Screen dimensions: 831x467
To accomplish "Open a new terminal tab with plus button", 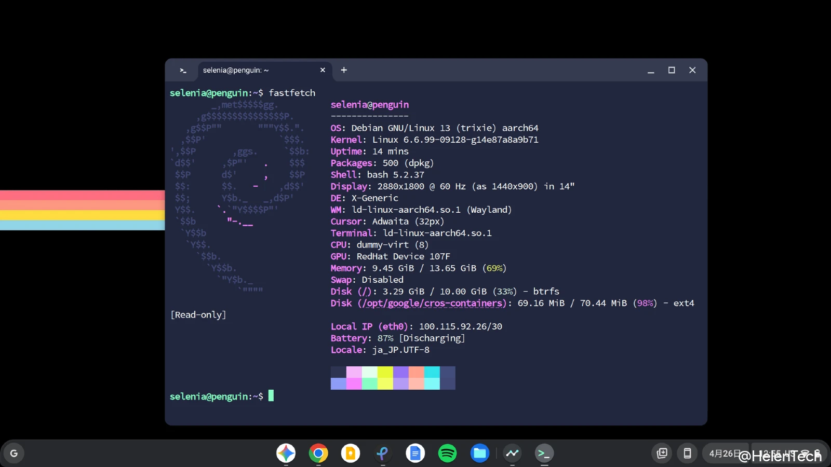I will (344, 70).
